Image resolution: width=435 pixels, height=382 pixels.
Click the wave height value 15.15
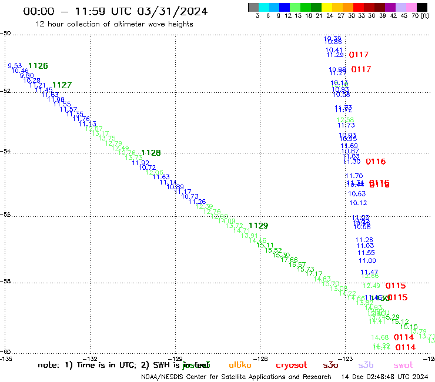(x=409, y=327)
